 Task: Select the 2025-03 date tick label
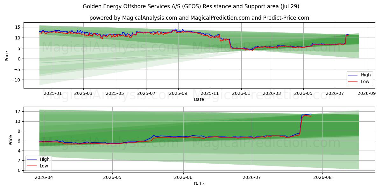tap(83, 94)
